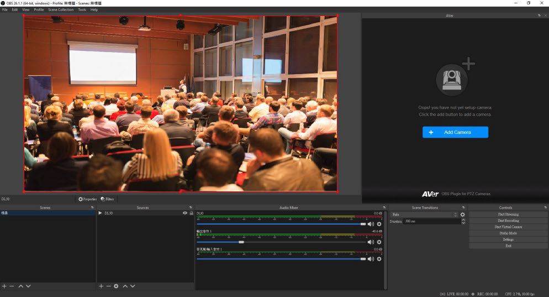The image size is (549, 297).
Task: Open source properties gear in Sources toolbar
Action: pos(116,286)
